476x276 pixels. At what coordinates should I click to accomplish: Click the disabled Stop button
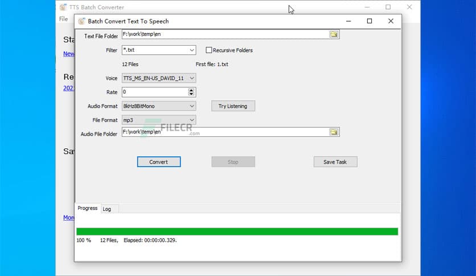(x=233, y=162)
